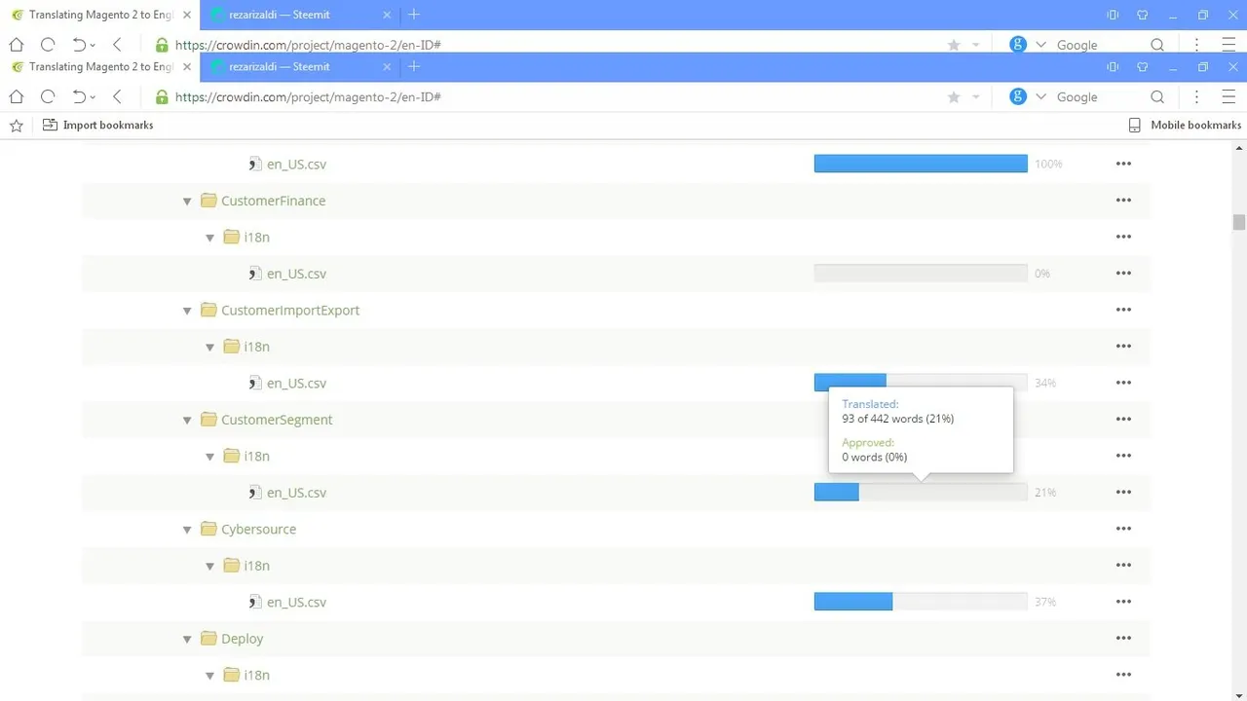Collapse the CustomerFinance folder triangle
Viewport: 1247px width, 701px height.
point(187,202)
